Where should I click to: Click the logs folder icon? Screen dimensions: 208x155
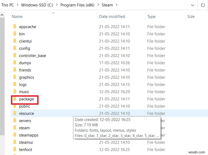coord(15,84)
